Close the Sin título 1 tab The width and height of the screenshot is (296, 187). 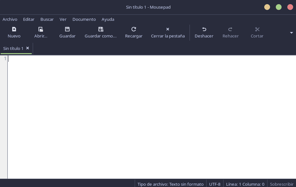(x=28, y=48)
